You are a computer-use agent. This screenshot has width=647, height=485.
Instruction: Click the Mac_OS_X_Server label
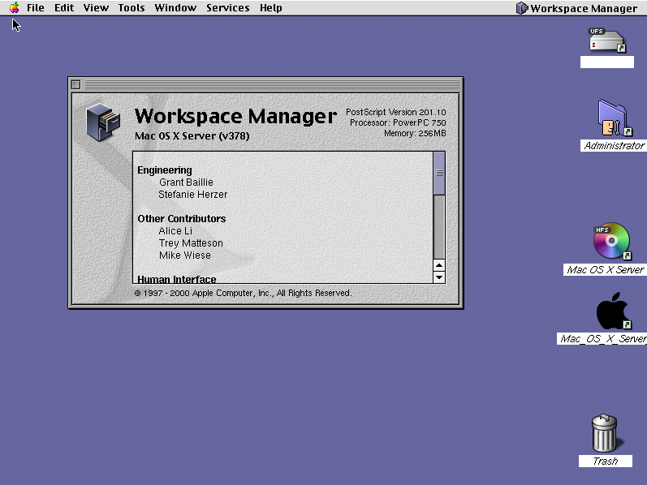602,338
